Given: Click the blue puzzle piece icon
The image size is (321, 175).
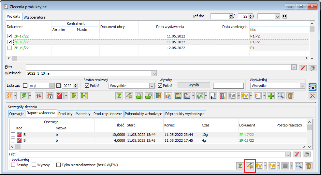Looking at the screenshot, I should [x=158, y=96].
